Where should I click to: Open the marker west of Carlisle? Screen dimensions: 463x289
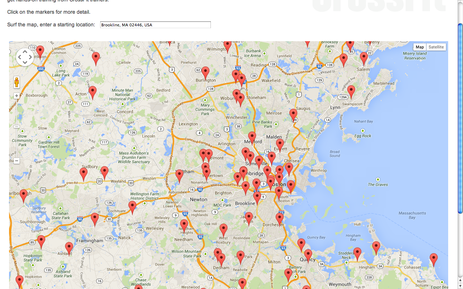tap(96, 59)
